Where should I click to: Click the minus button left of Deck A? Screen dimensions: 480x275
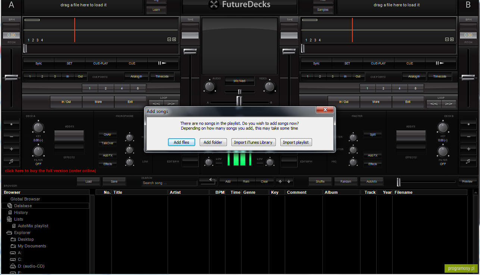11,136
